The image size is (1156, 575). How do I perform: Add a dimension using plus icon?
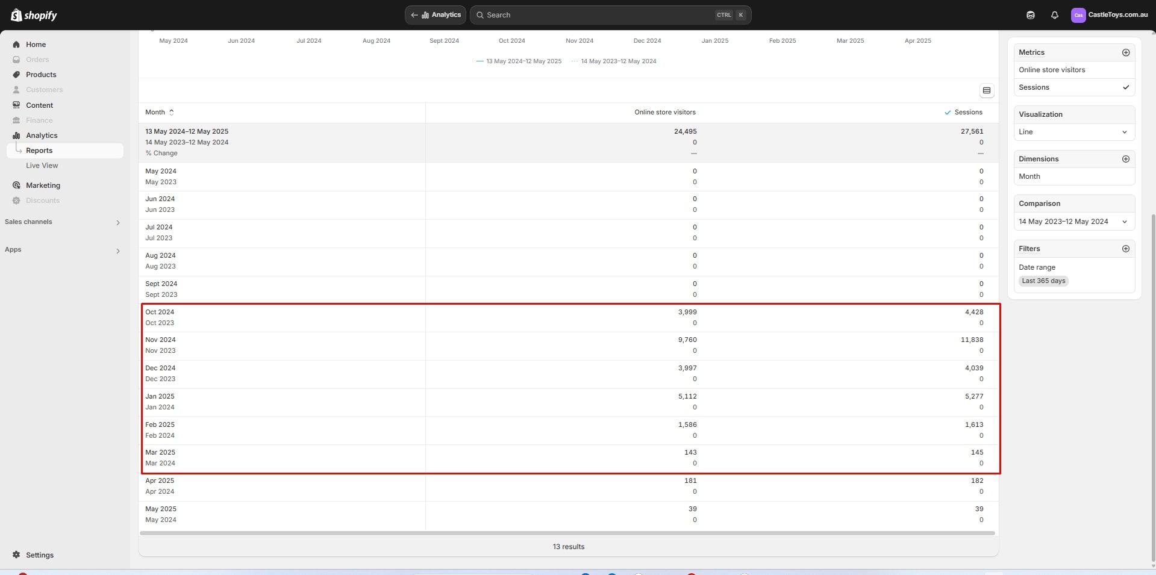pyautogui.click(x=1125, y=159)
